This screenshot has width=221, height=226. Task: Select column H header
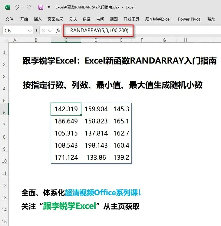(186, 40)
